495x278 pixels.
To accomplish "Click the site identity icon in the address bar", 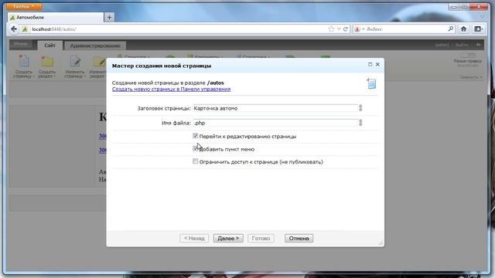I will pyautogui.click(x=25, y=29).
